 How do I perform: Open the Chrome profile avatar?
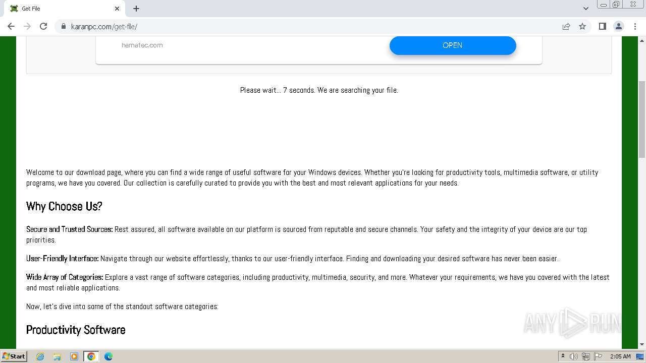(x=619, y=26)
